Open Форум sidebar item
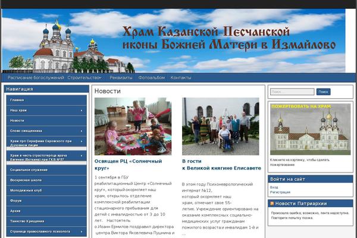This screenshot has height=238, width=357. (x=46, y=201)
